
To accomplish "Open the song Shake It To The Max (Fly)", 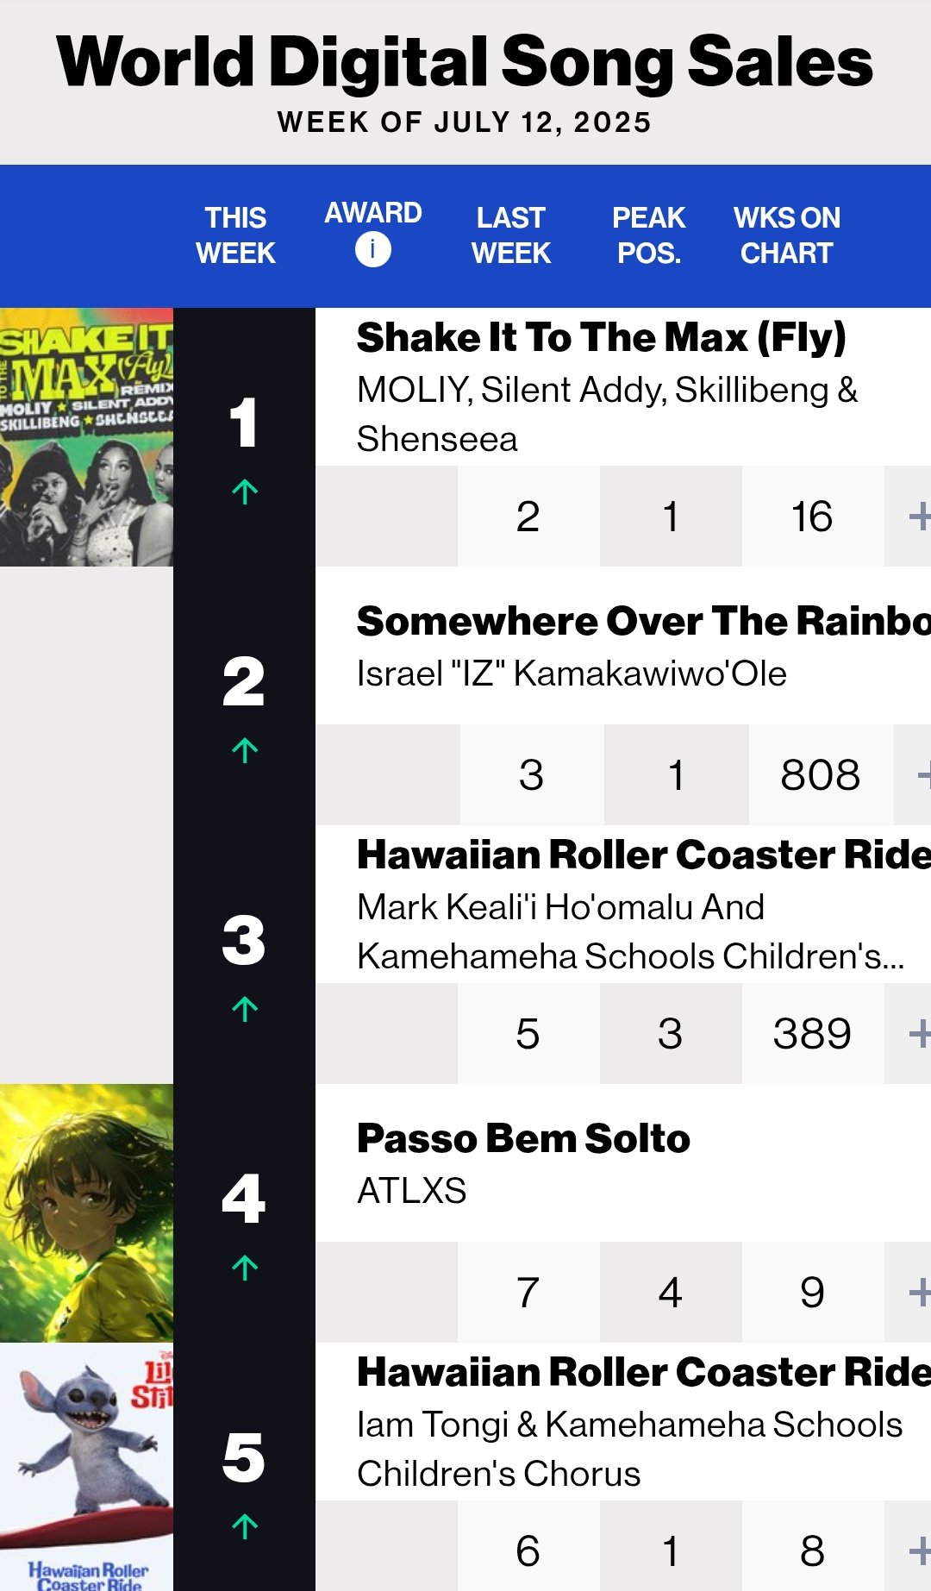I will pos(602,337).
